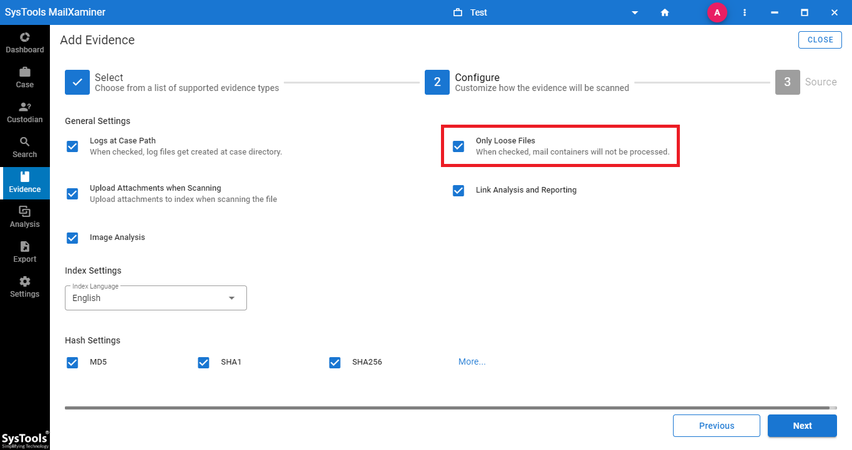Click the Next button

pyautogui.click(x=802, y=426)
